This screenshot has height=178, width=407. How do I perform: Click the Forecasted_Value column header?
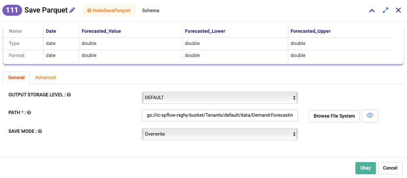[x=101, y=31]
